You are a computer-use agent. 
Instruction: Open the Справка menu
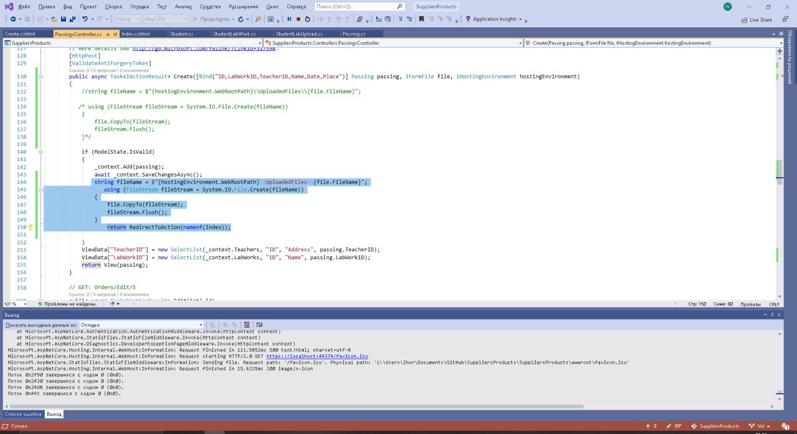[x=296, y=6]
